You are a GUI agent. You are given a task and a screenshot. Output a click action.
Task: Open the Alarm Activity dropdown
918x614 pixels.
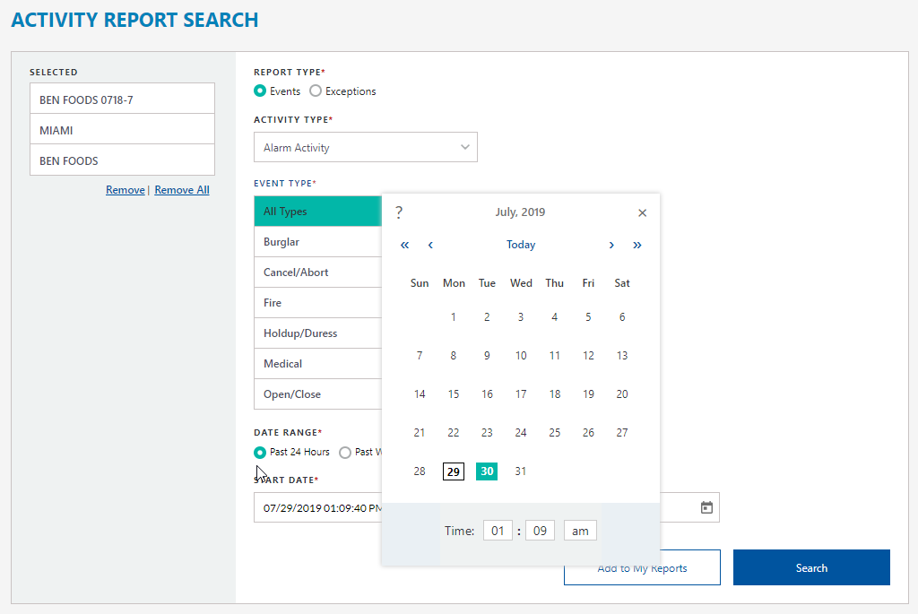point(366,148)
